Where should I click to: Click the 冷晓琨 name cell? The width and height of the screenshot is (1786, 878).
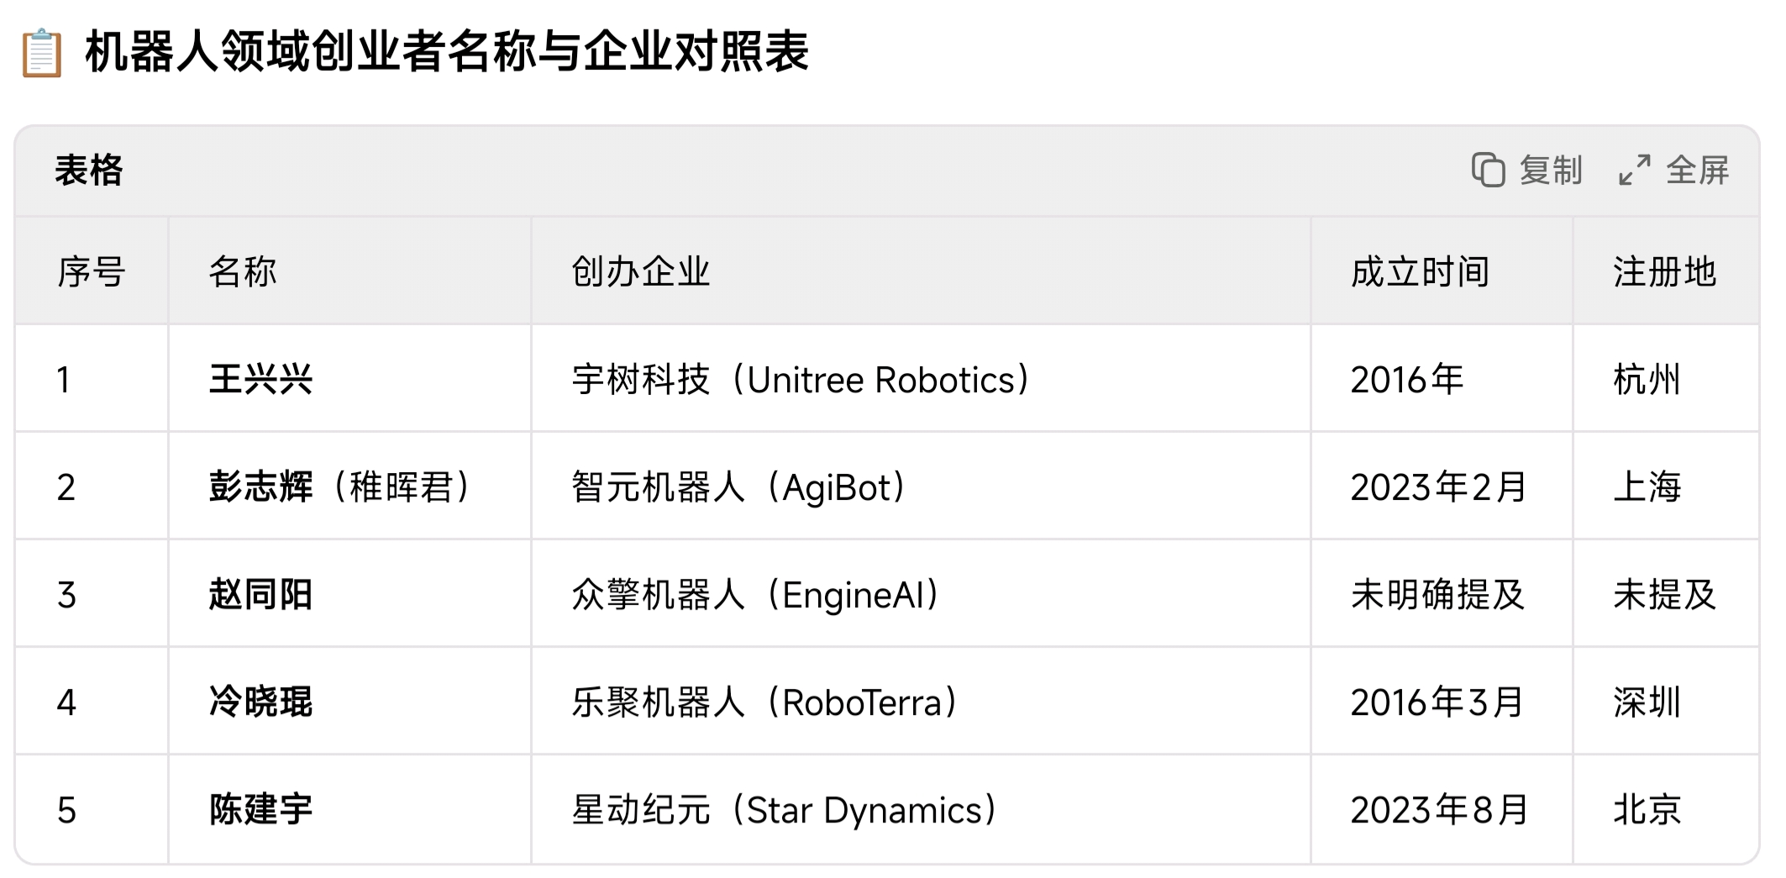(x=349, y=702)
